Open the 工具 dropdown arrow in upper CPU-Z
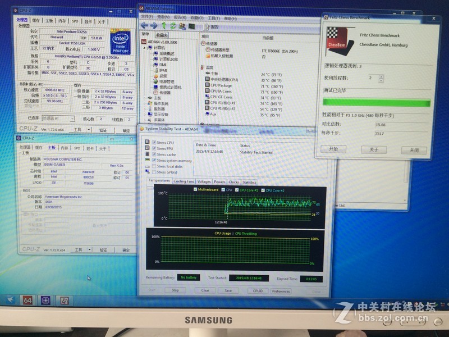449x337 pixels. 89,130
